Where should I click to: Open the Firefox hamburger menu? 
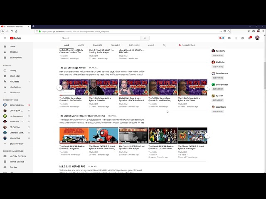click(x=263, y=32)
